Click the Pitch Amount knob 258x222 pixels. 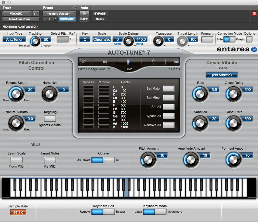[x=148, y=160]
